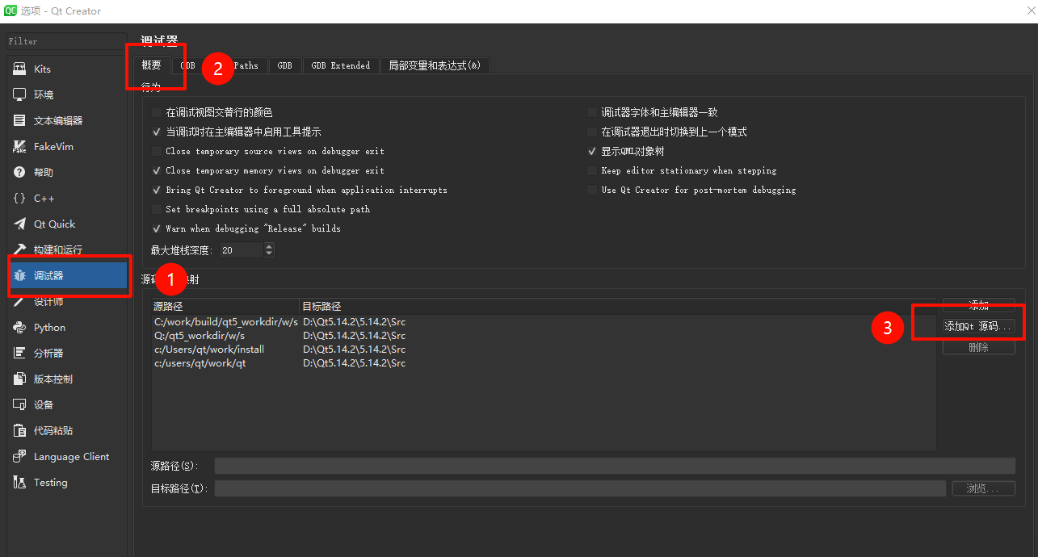Enable Keep editor stationary when stepping
This screenshot has height=557, width=1038.
click(592, 171)
